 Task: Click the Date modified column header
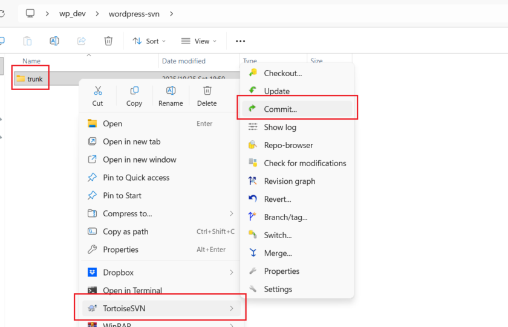coord(184,61)
